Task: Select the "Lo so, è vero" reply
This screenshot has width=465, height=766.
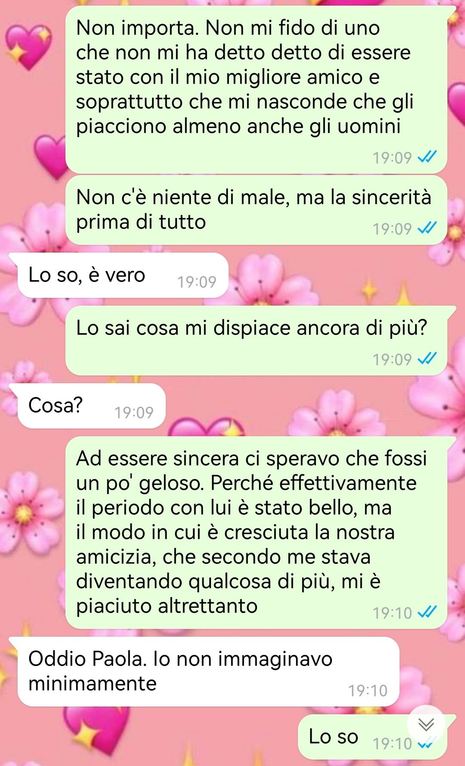Action: (123, 275)
